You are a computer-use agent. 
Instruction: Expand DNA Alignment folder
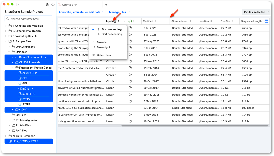(9, 47)
